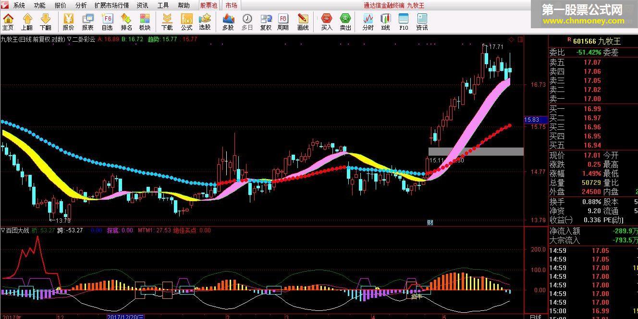The image size is (638, 319).
Task: Open the 报表 report icon
Action: tap(88, 22)
